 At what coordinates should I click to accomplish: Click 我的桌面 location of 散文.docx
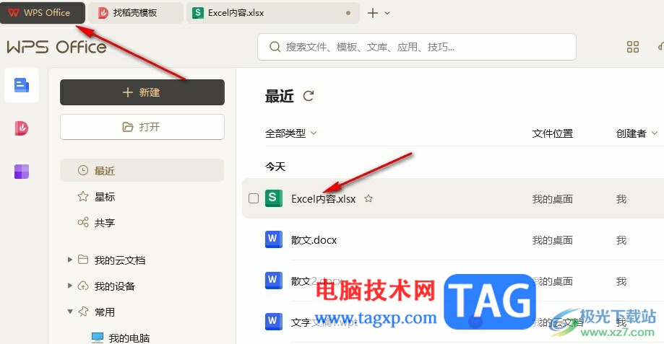[552, 240]
